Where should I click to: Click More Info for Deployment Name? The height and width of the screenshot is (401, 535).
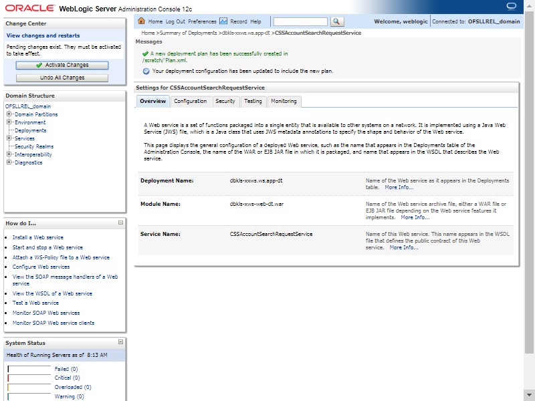coord(399,188)
